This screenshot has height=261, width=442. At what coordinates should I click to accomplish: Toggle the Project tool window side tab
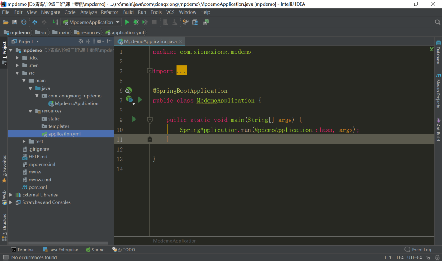pyautogui.click(x=4, y=52)
